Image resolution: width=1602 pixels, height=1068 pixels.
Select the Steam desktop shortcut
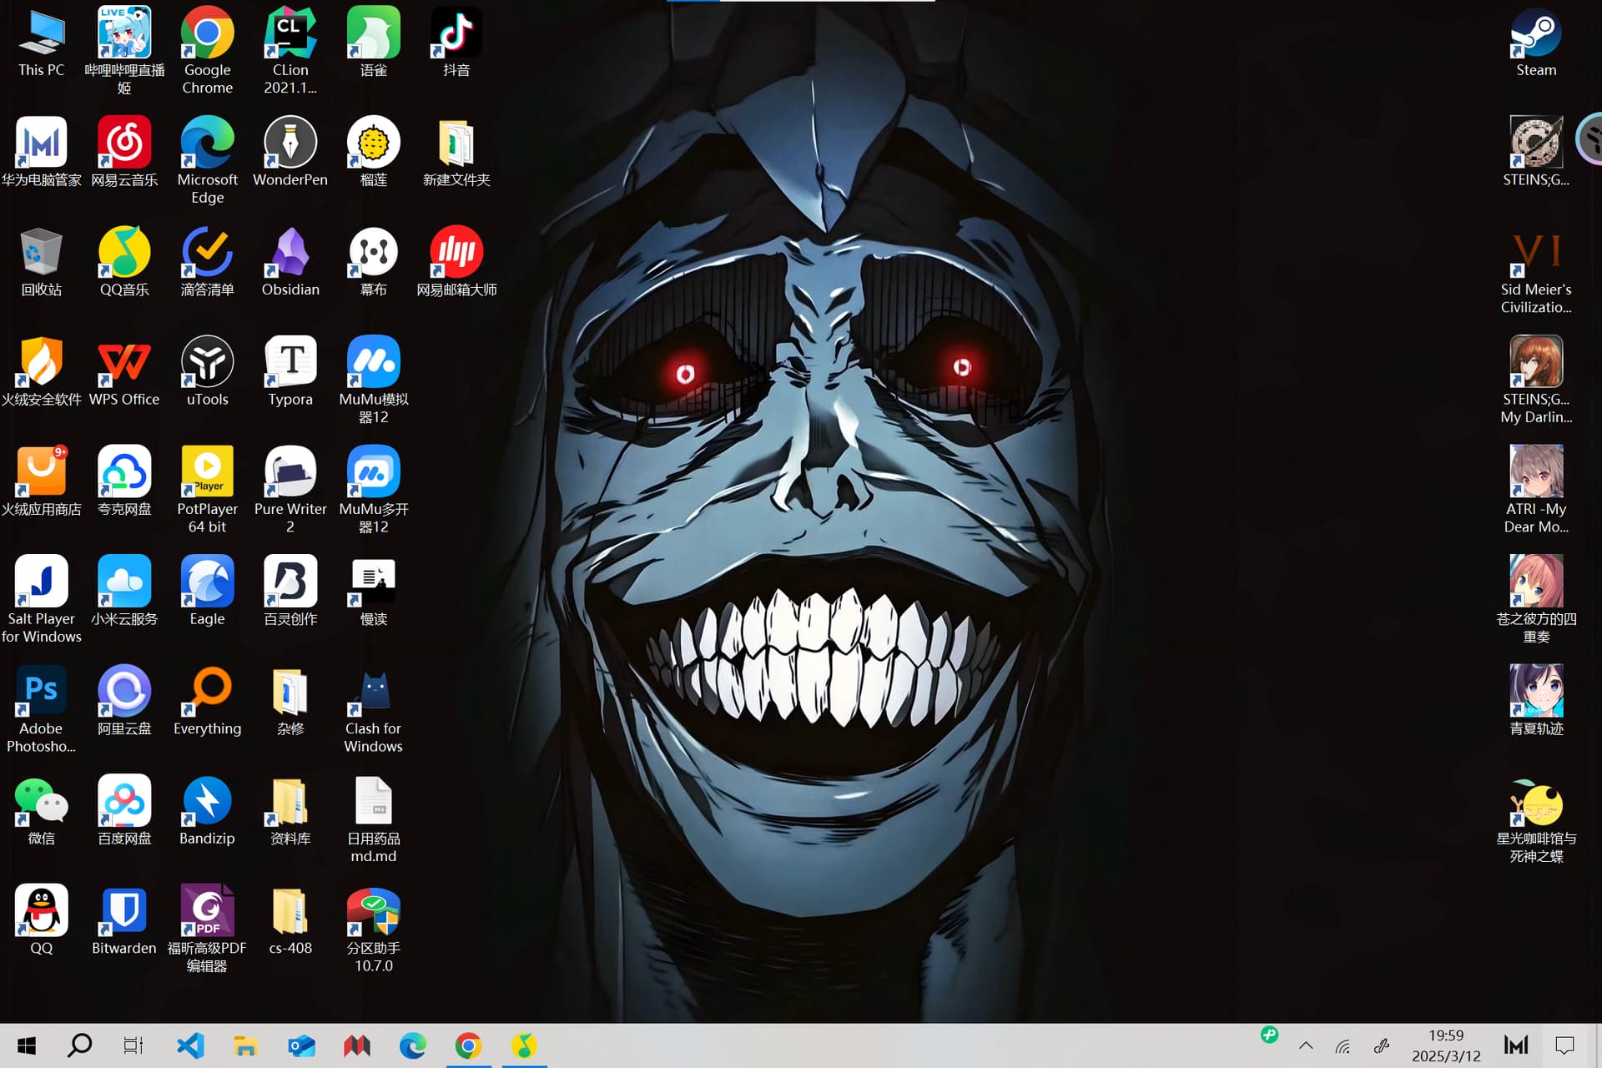coord(1536,43)
